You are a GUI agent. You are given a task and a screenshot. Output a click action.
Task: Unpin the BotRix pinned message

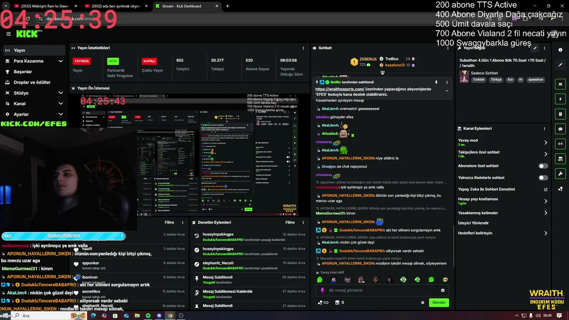click(436, 82)
